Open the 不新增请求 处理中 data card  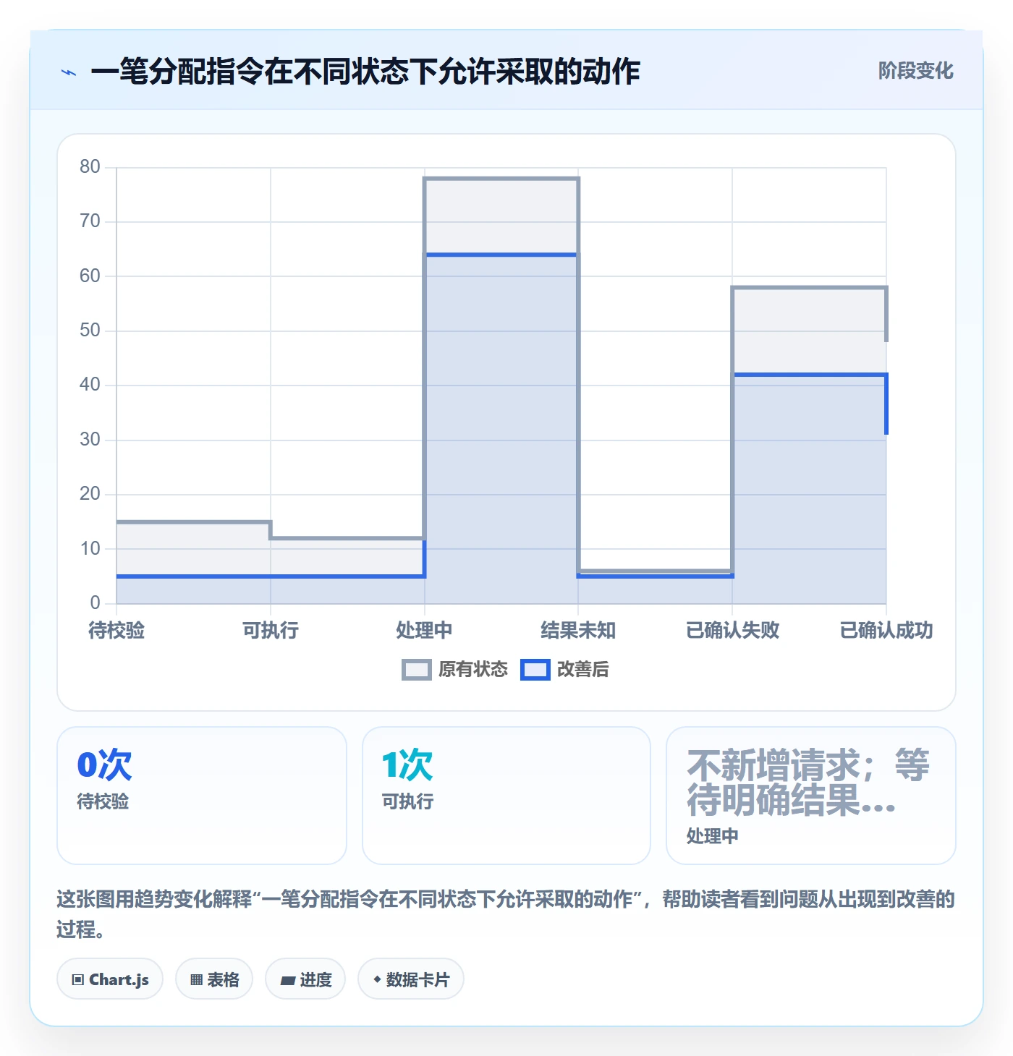point(811,796)
